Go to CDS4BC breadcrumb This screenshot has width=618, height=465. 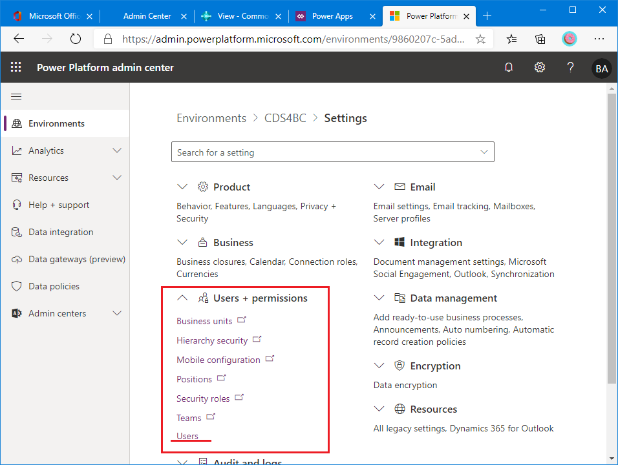(285, 118)
